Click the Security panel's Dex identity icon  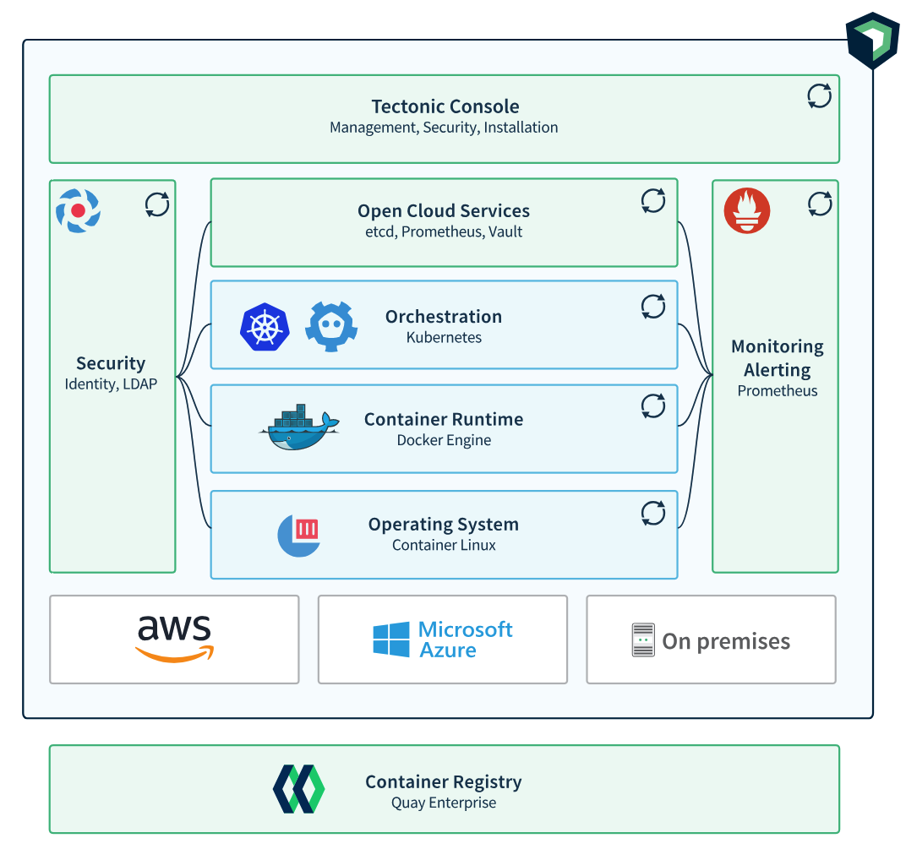click(78, 210)
